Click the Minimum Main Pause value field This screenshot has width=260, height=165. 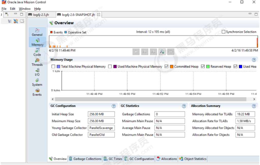pos(170,121)
